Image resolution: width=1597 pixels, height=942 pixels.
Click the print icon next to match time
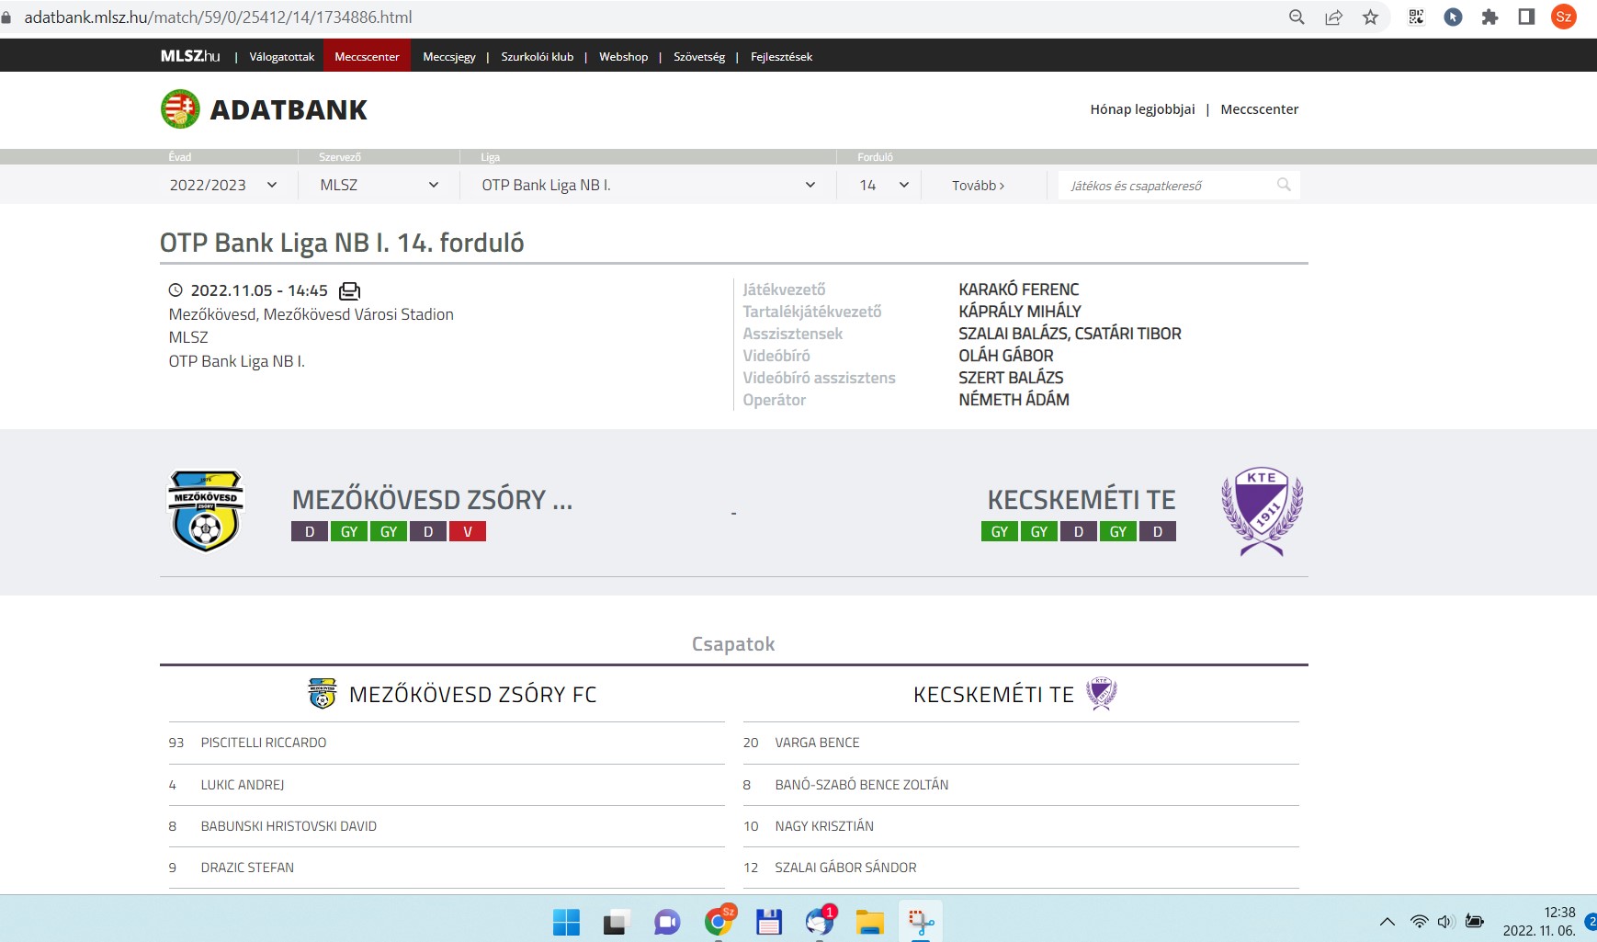click(349, 291)
